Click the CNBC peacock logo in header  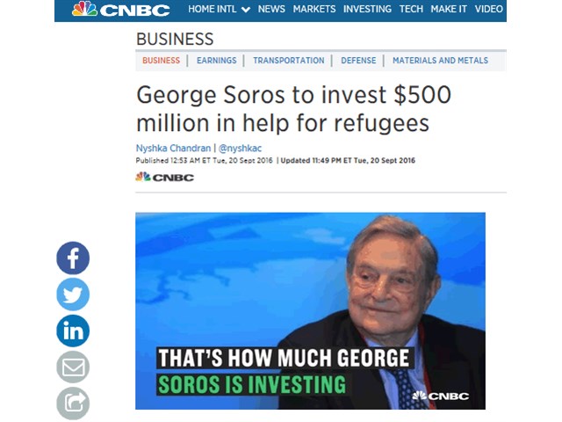(120, 10)
